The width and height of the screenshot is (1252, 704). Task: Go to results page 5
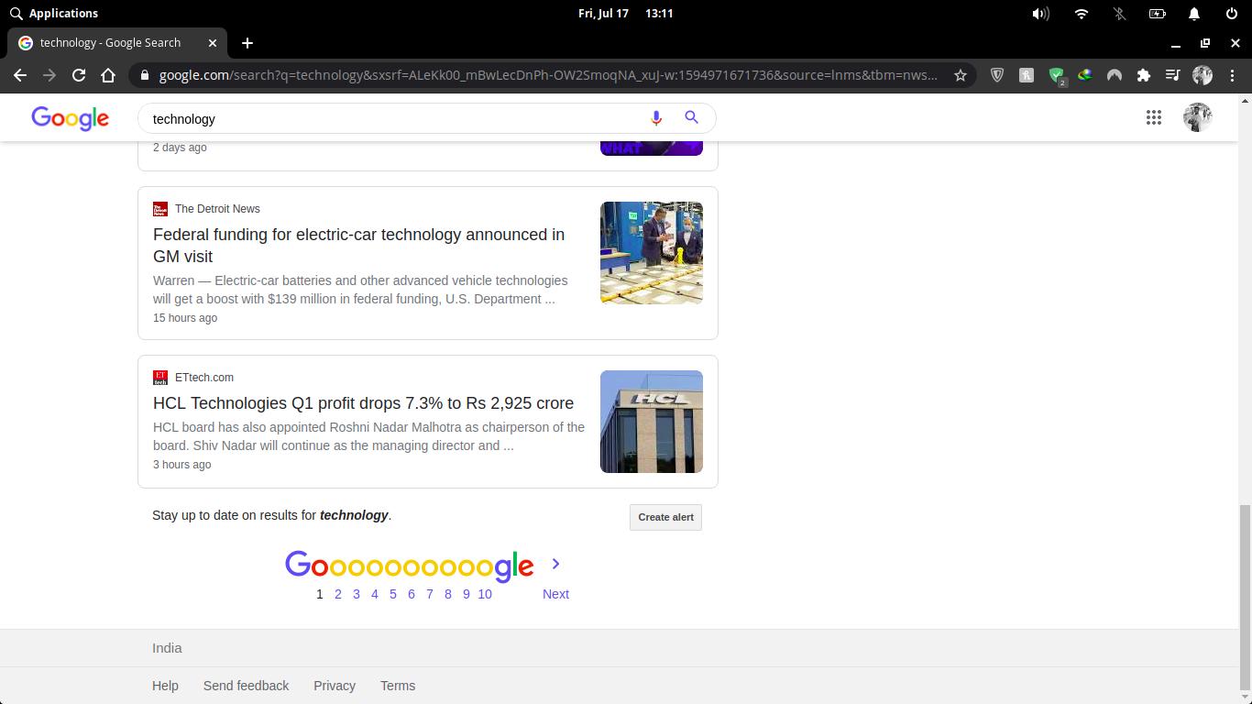[393, 594]
